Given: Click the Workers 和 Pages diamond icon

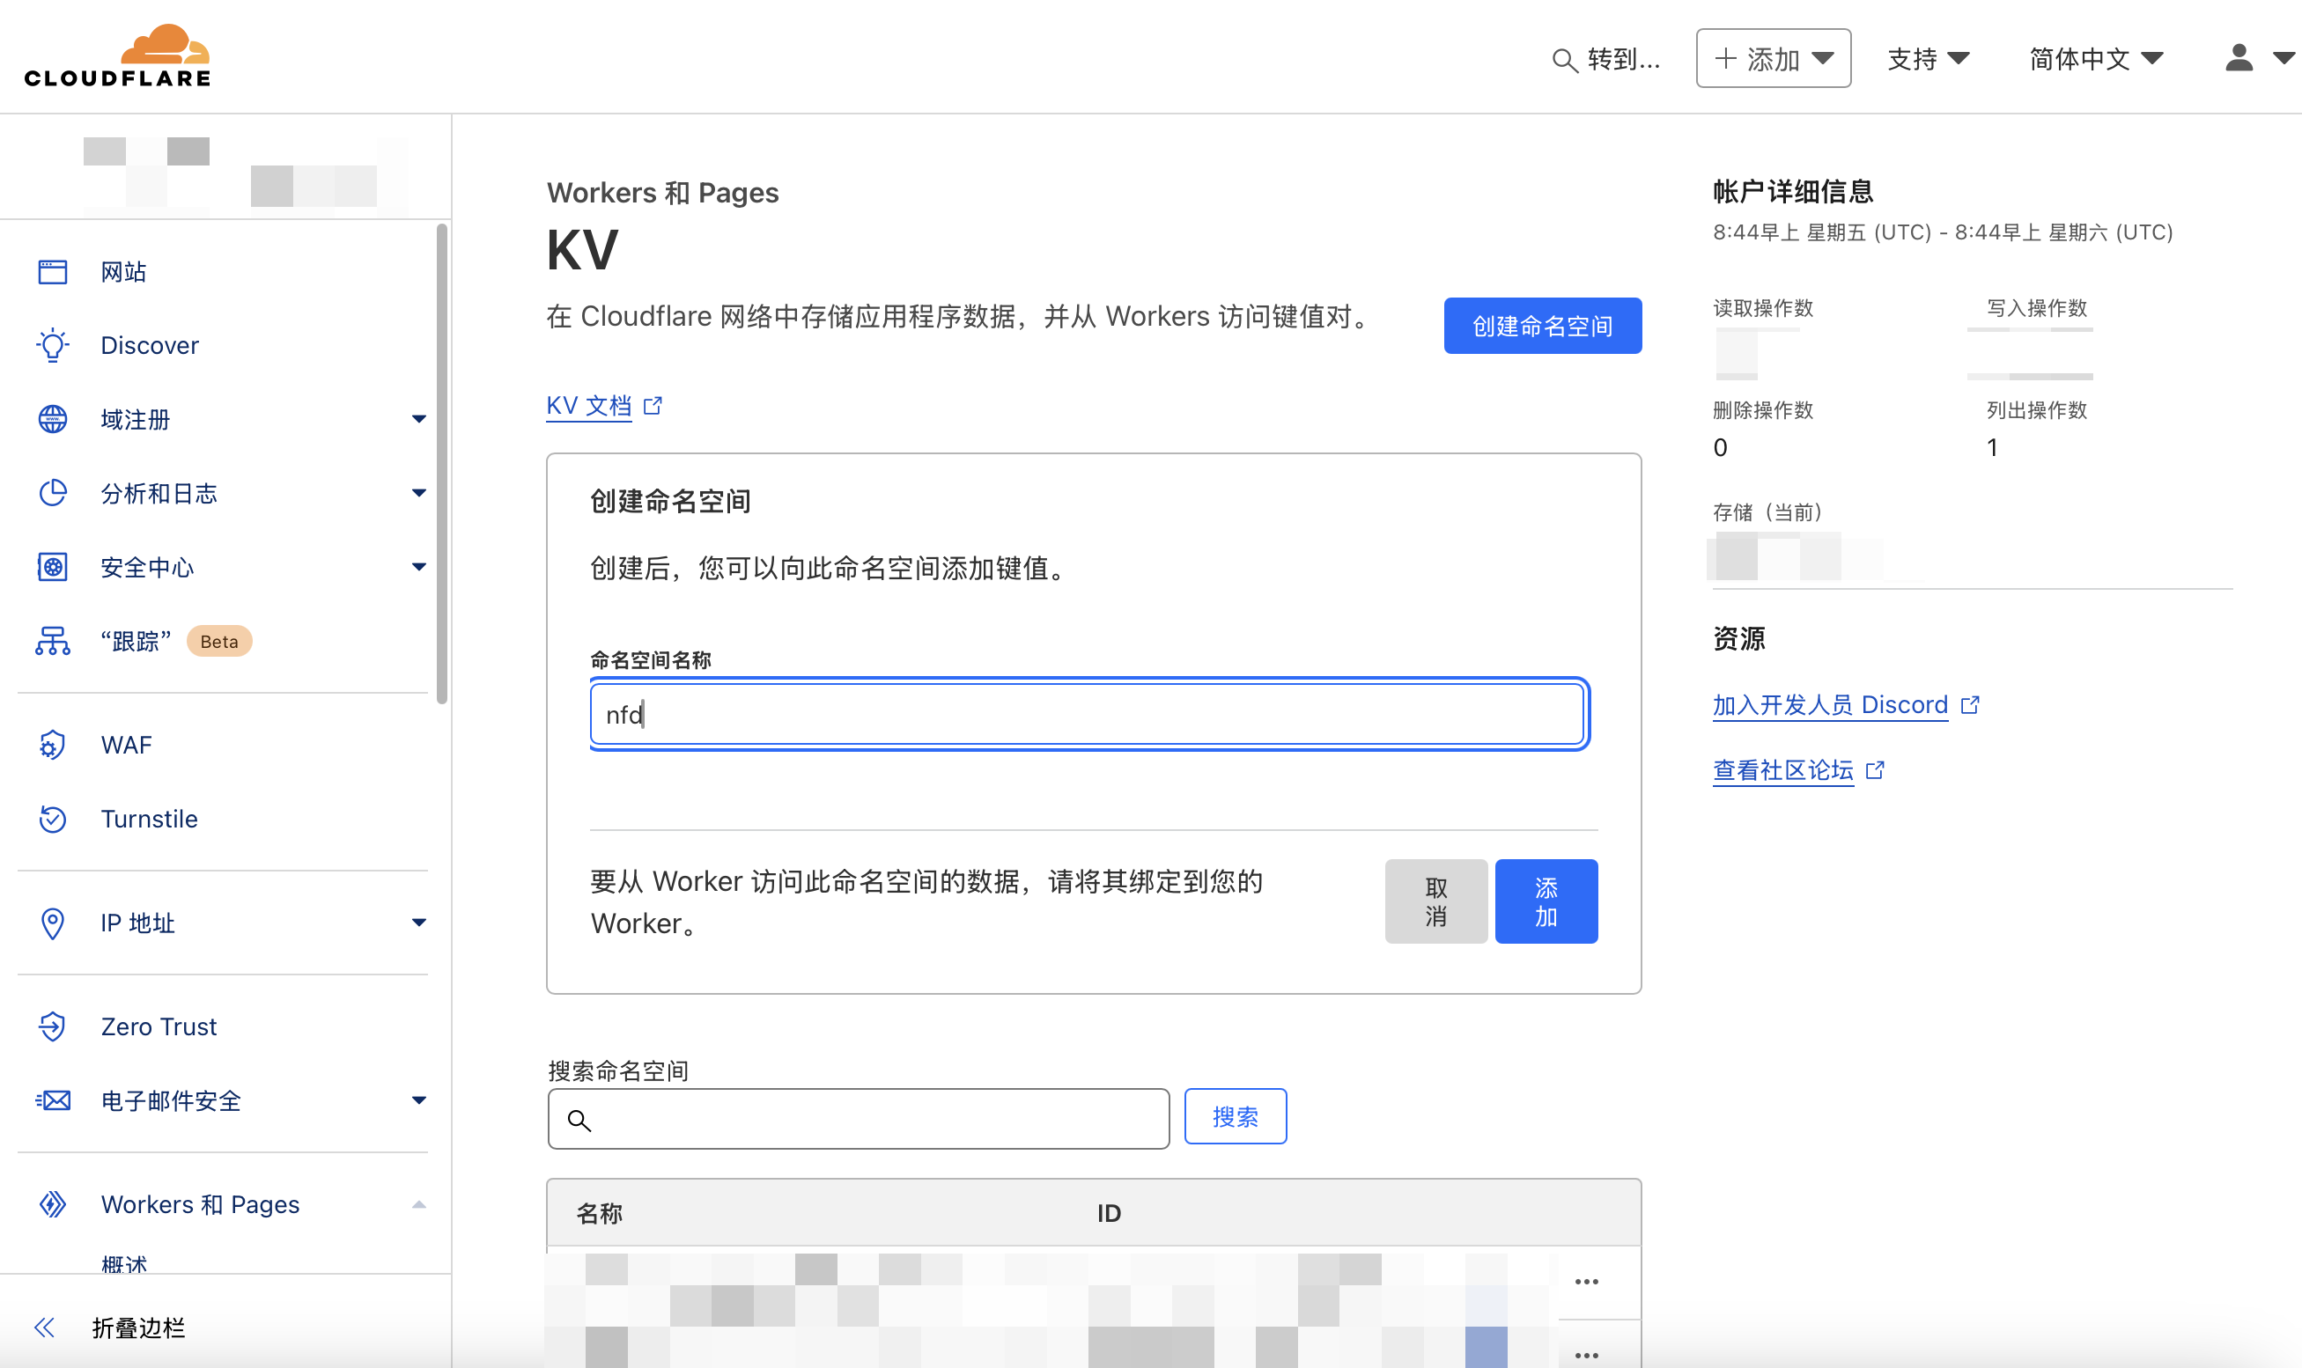Looking at the screenshot, I should pyautogui.click(x=53, y=1204).
